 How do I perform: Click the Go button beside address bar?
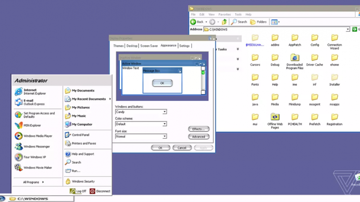[354, 29]
